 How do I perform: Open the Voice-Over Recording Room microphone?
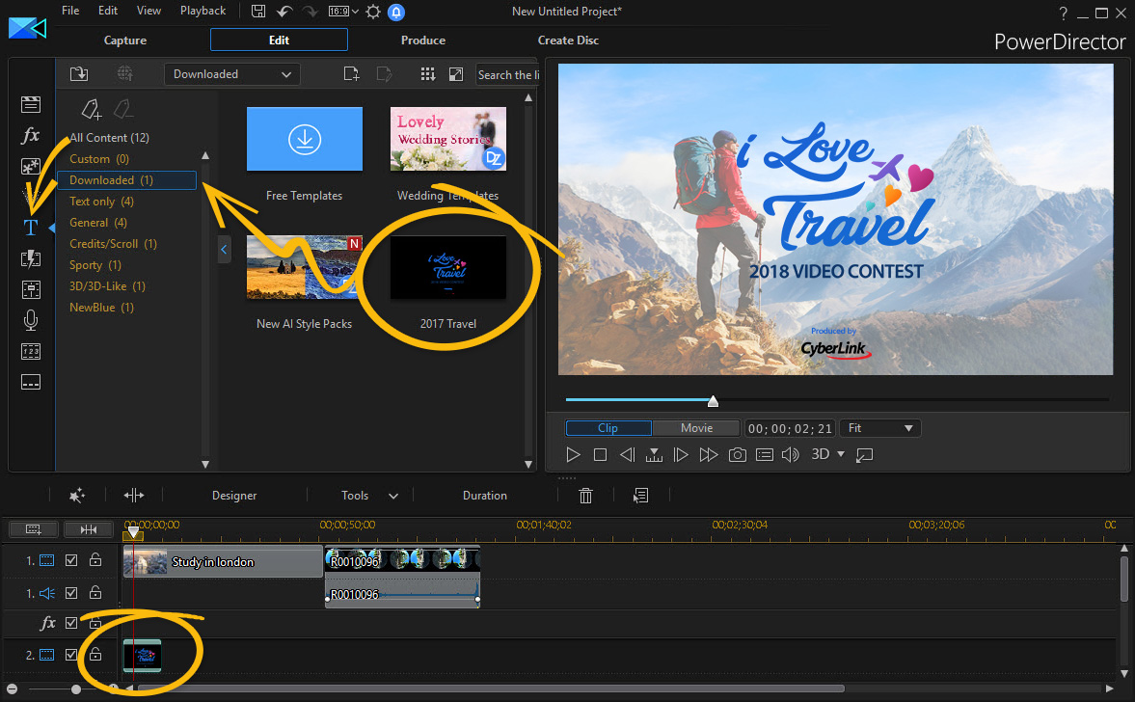[x=31, y=320]
